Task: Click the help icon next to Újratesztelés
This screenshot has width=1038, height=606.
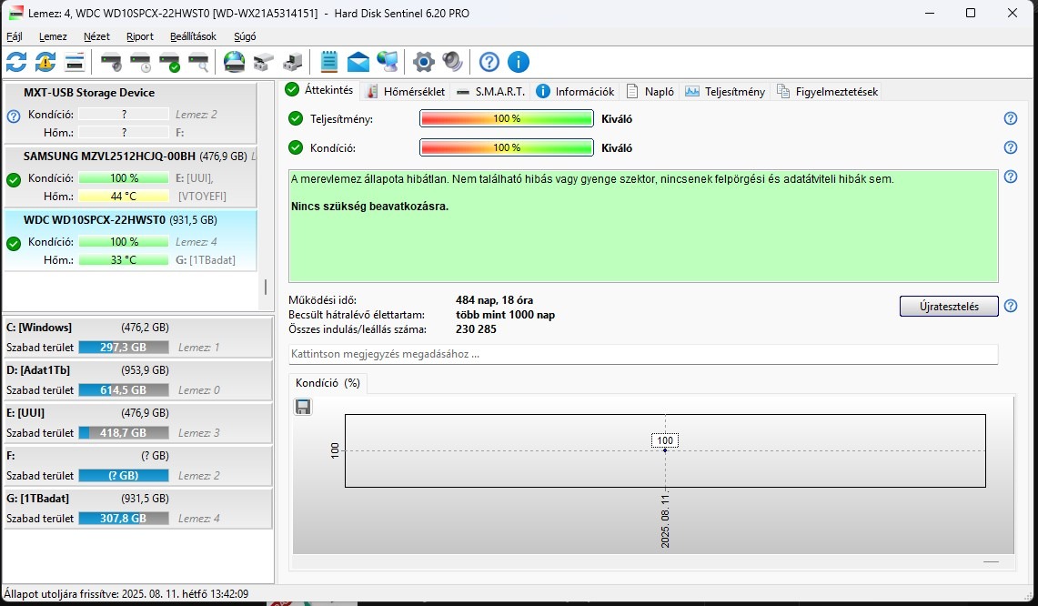Action: 1010,306
